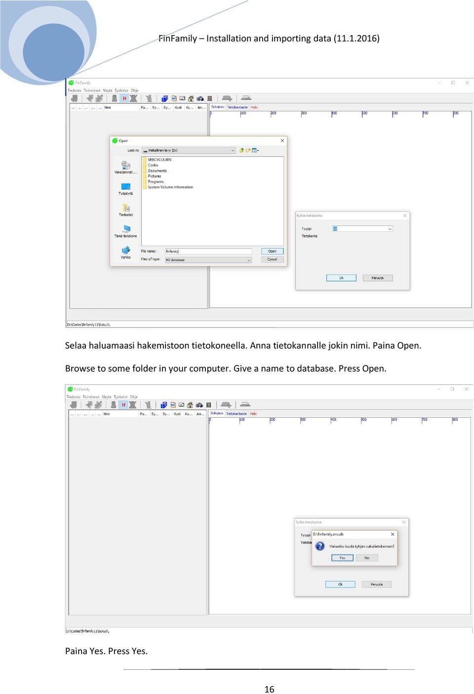
Task: Select the $RECYCLE.BIN folder
Action: point(157,160)
